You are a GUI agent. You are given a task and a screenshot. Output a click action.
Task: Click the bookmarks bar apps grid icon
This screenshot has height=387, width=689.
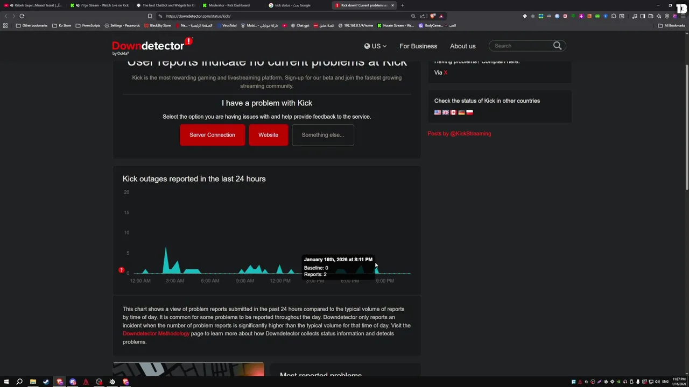tap(5, 25)
